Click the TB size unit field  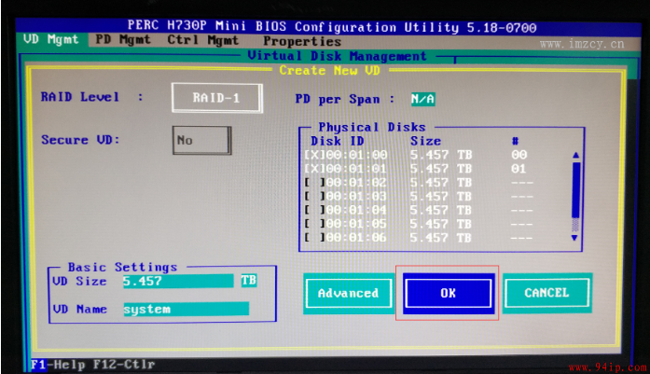pos(249,281)
